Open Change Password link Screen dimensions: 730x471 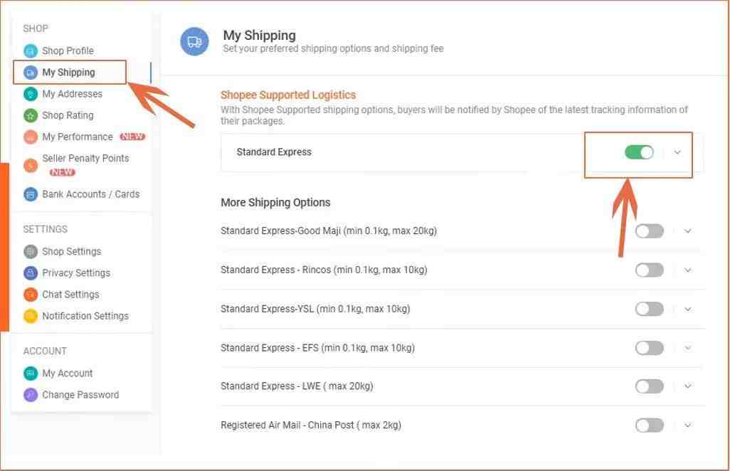(x=80, y=395)
